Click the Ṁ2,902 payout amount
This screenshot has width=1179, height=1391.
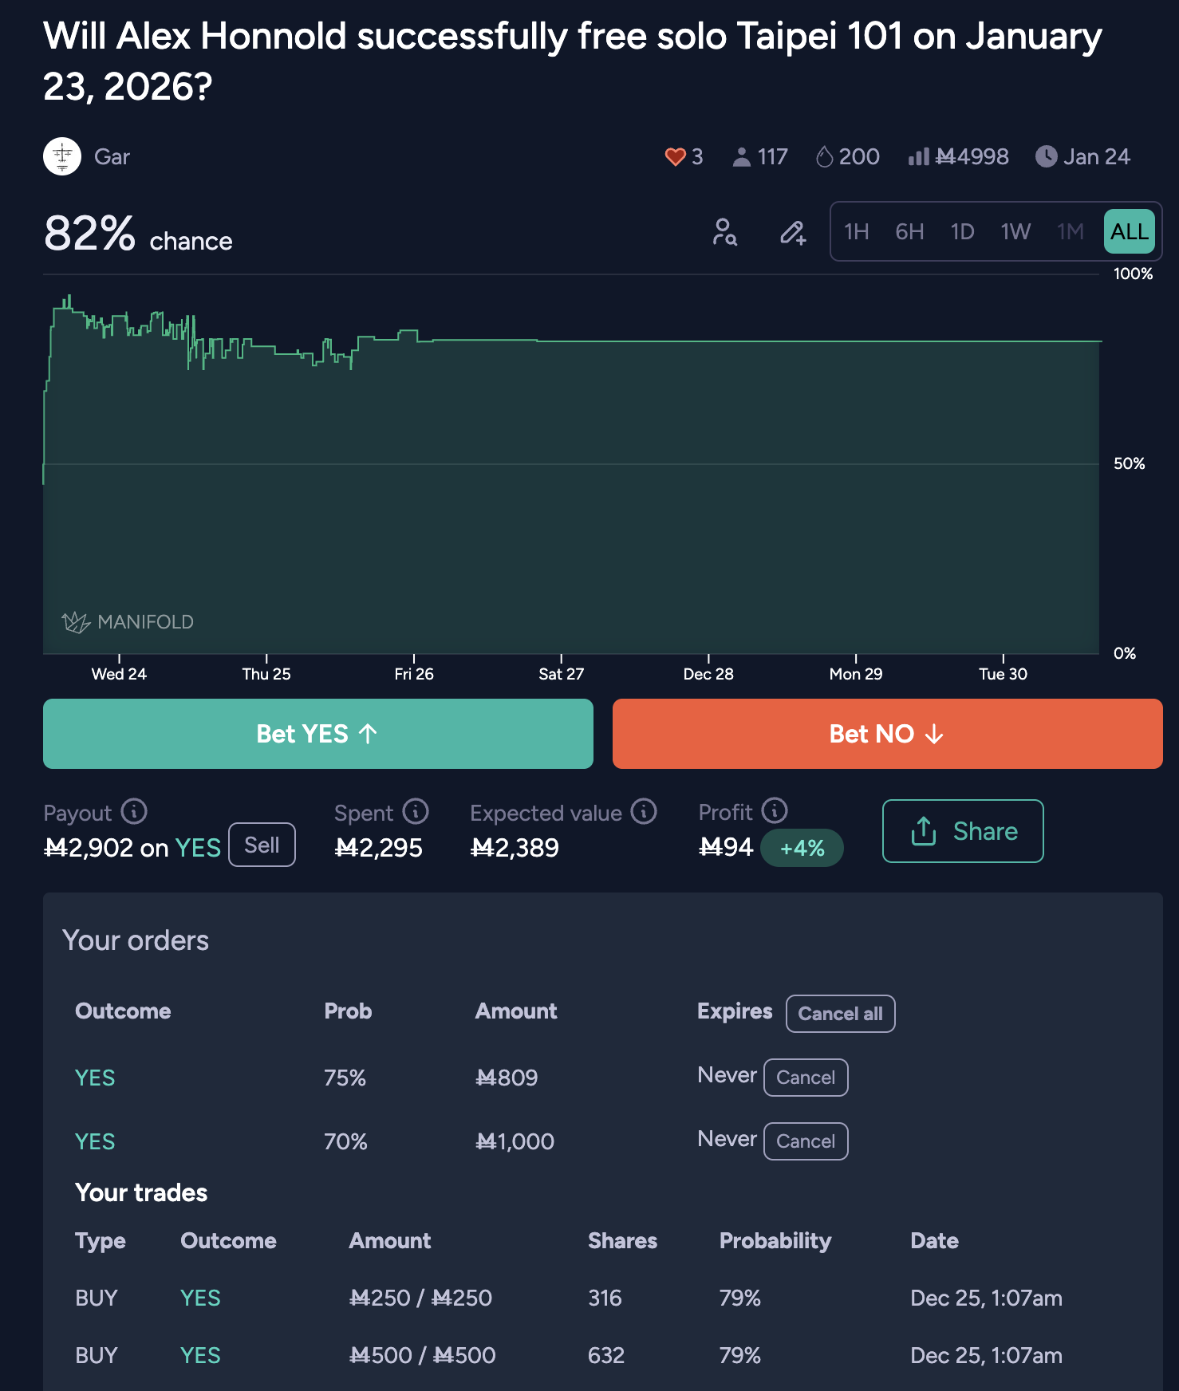pos(89,847)
